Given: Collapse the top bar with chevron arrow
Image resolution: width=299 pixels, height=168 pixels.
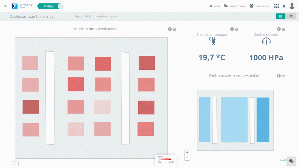Looking at the screenshot, I should click(x=5, y=6).
